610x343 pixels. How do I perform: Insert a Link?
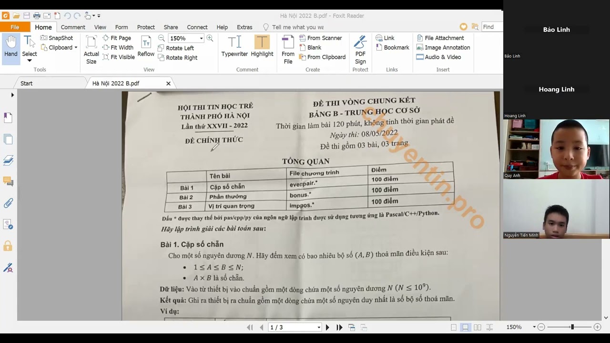click(x=385, y=38)
